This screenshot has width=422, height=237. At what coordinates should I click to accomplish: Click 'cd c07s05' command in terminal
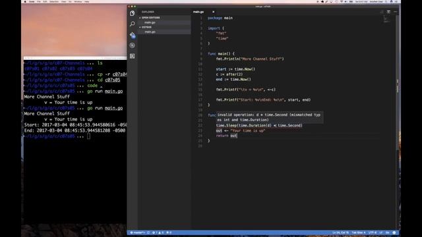coord(109,80)
